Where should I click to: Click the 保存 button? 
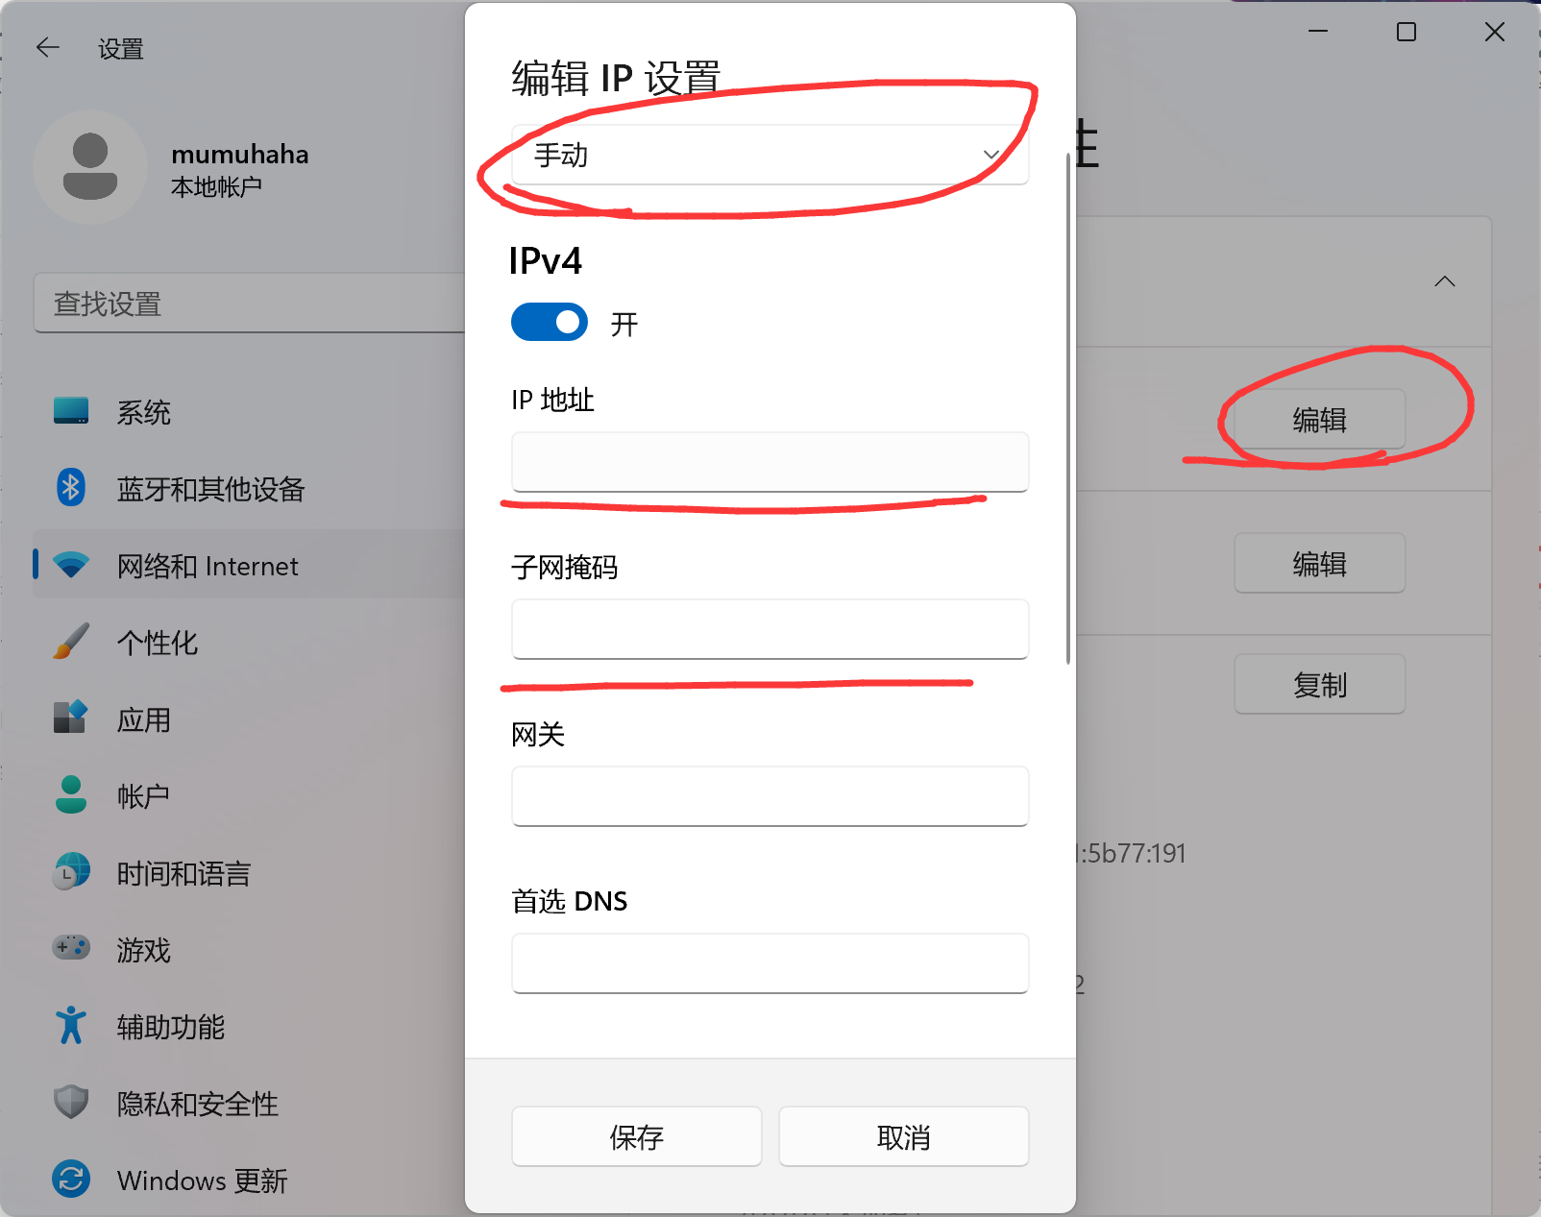(x=637, y=1136)
